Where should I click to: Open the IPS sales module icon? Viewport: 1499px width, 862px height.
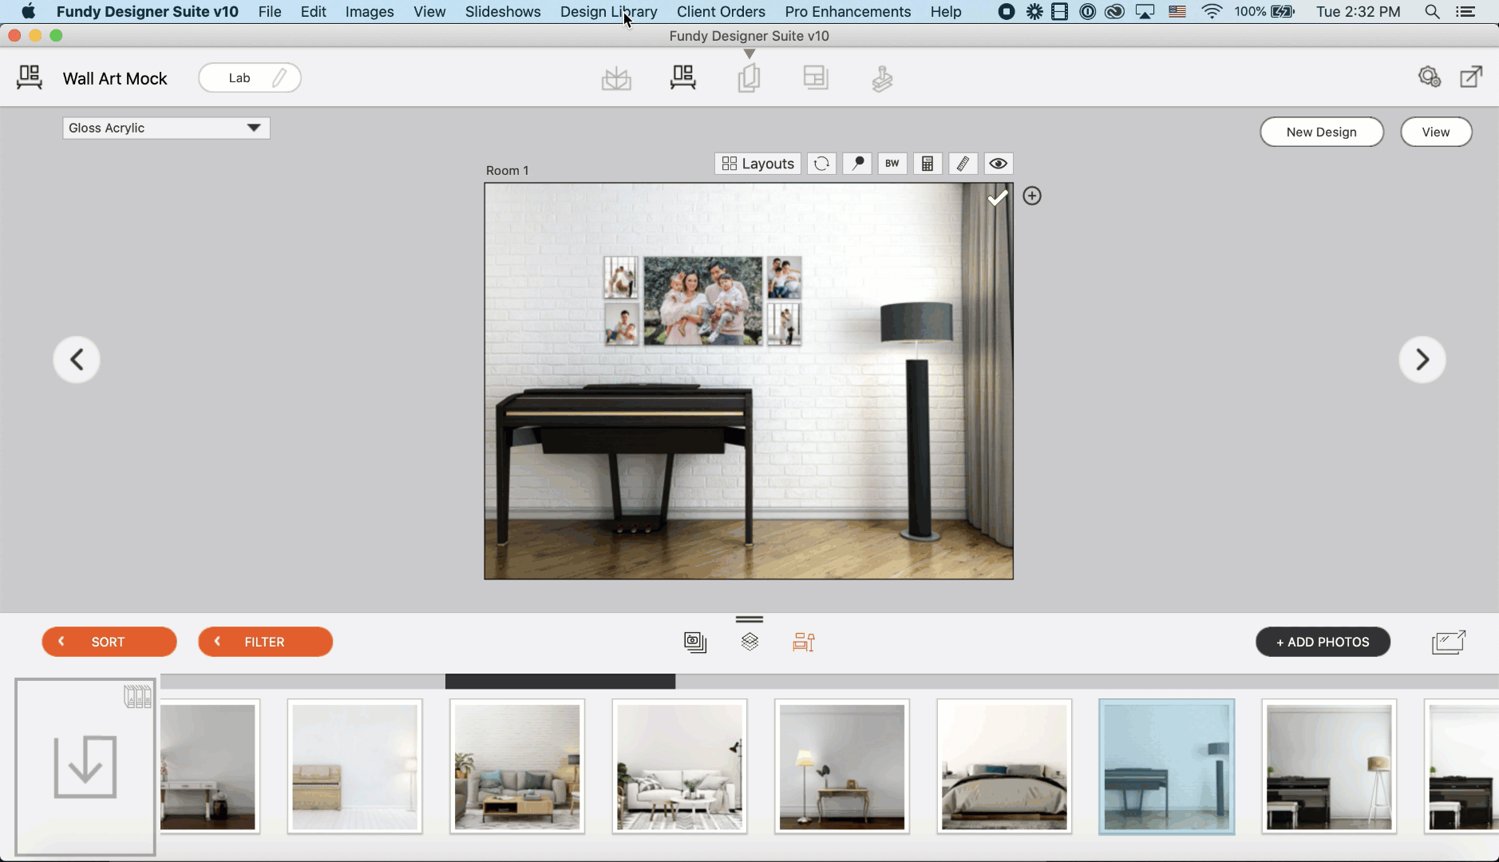(882, 78)
